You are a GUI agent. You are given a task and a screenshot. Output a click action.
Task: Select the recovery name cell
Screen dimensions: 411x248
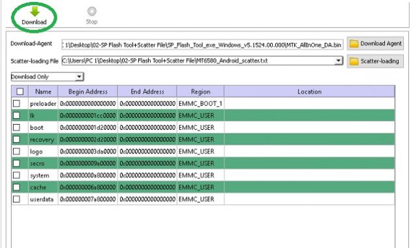43,140
